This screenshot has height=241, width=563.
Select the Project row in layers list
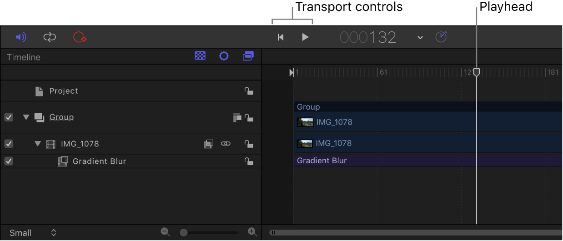pyautogui.click(x=64, y=91)
